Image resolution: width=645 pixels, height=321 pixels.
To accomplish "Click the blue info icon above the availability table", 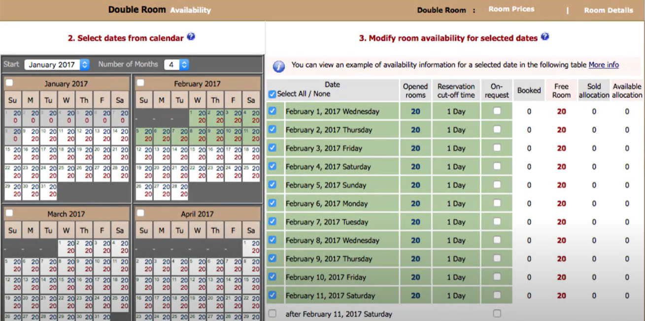I will point(278,64).
